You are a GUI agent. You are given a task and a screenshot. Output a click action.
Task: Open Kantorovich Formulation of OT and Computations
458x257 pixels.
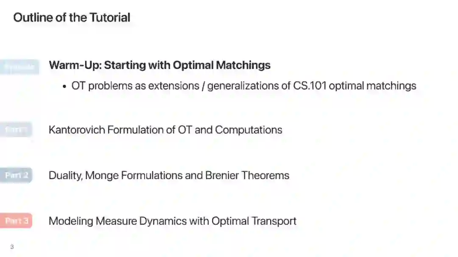(x=165, y=130)
